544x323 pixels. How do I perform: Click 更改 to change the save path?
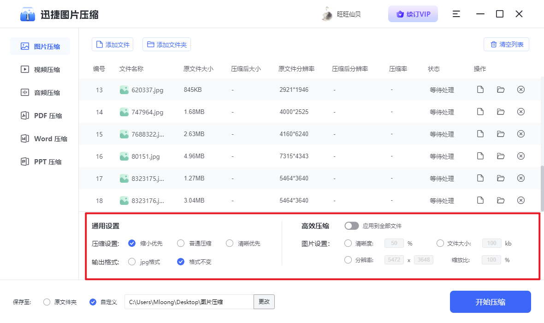click(264, 301)
